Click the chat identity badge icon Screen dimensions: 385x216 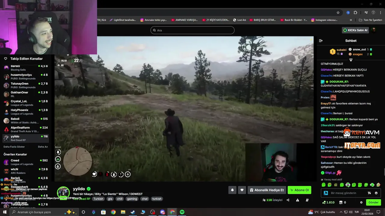tap(326, 193)
